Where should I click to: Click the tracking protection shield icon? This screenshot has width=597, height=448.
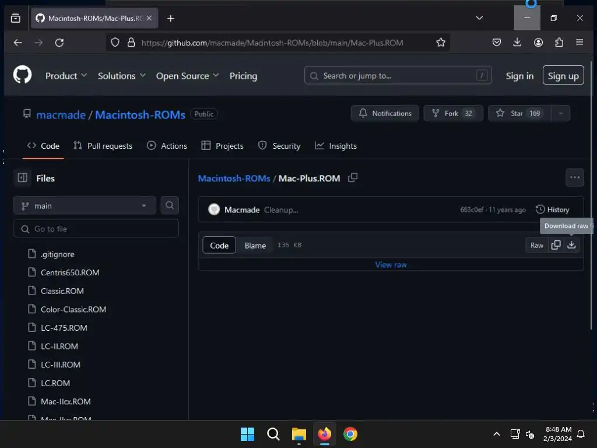tap(115, 42)
